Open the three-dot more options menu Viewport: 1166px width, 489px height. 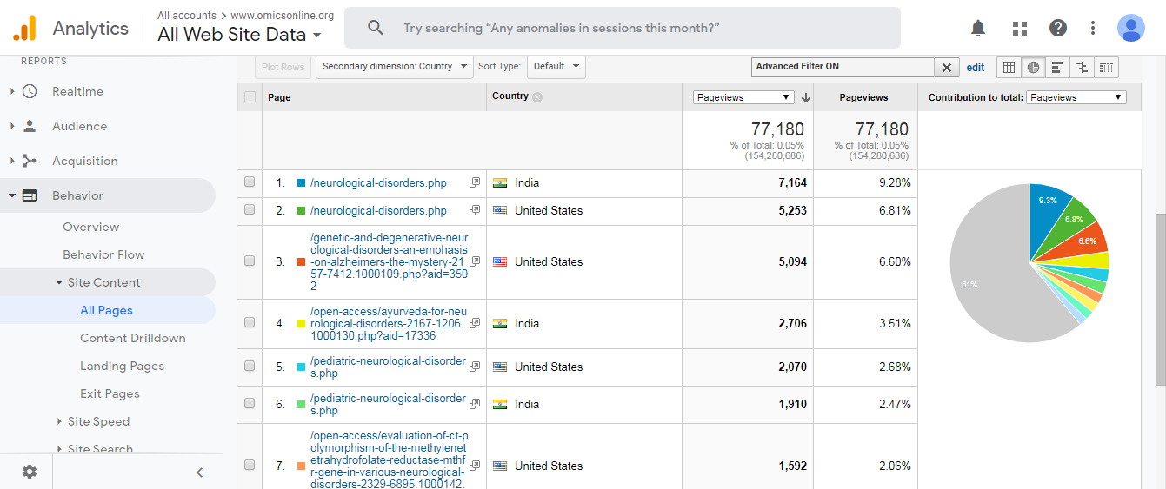(x=1093, y=28)
